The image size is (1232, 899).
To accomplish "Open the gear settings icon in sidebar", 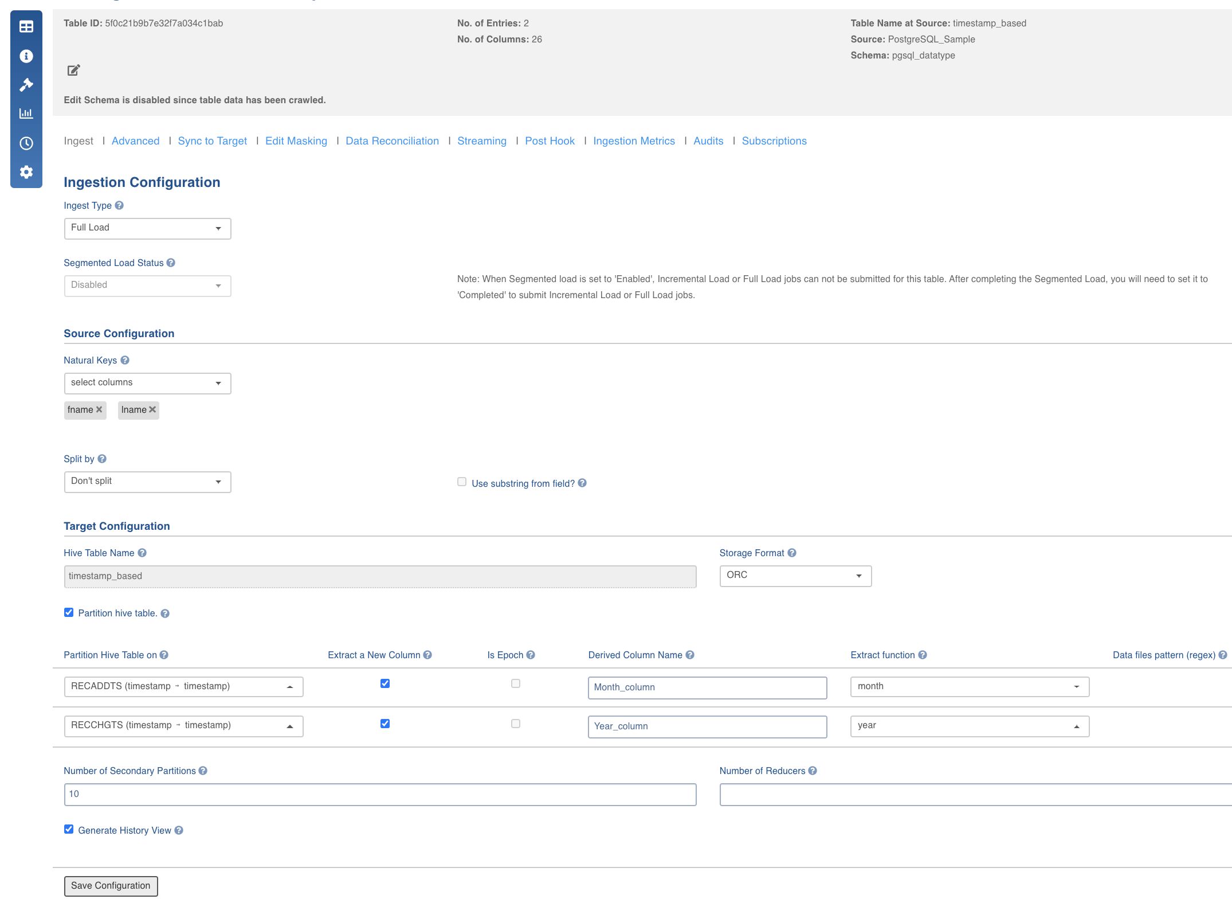I will (26, 172).
